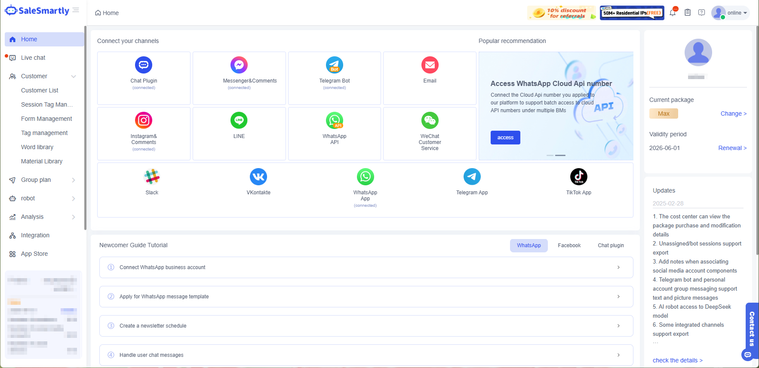Screen dimensions: 759x368
Task: Select the Facebook tutorial tab
Action: [x=569, y=245]
